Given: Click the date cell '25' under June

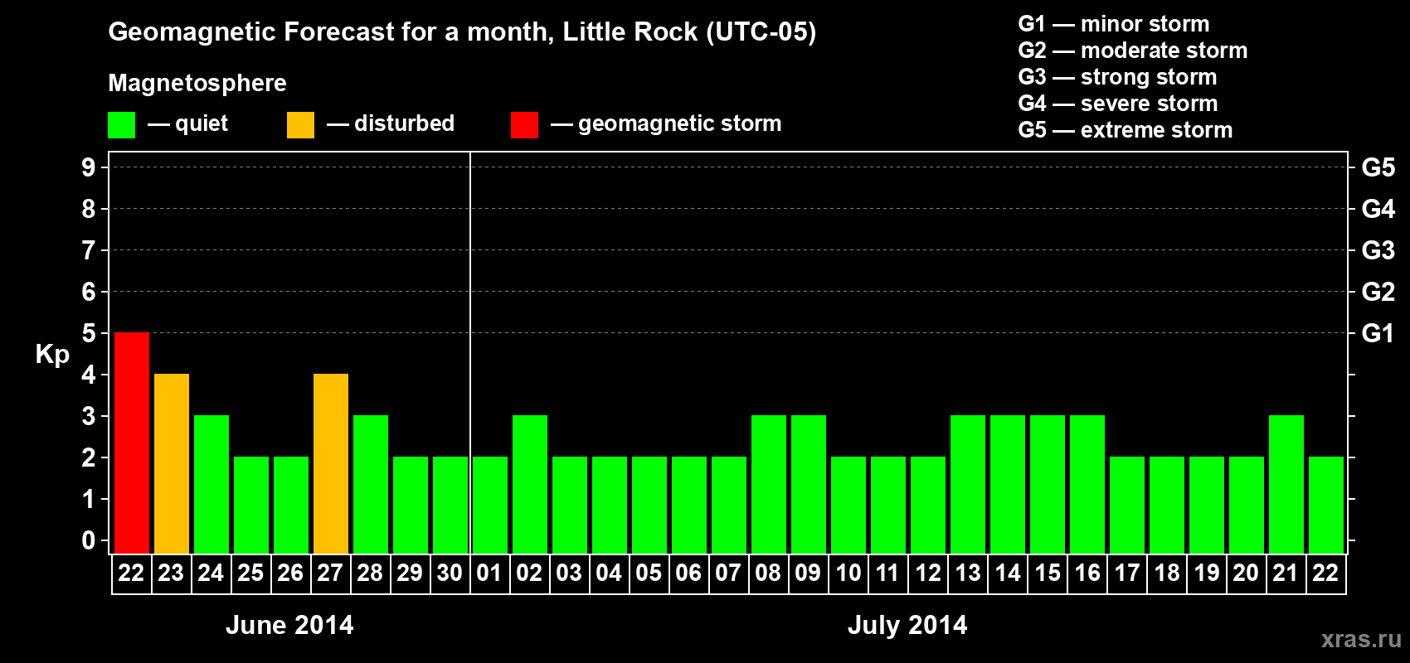Looking at the screenshot, I should 251,573.
